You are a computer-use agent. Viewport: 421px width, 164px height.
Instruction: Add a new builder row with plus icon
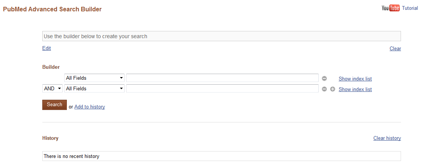tap(333, 89)
